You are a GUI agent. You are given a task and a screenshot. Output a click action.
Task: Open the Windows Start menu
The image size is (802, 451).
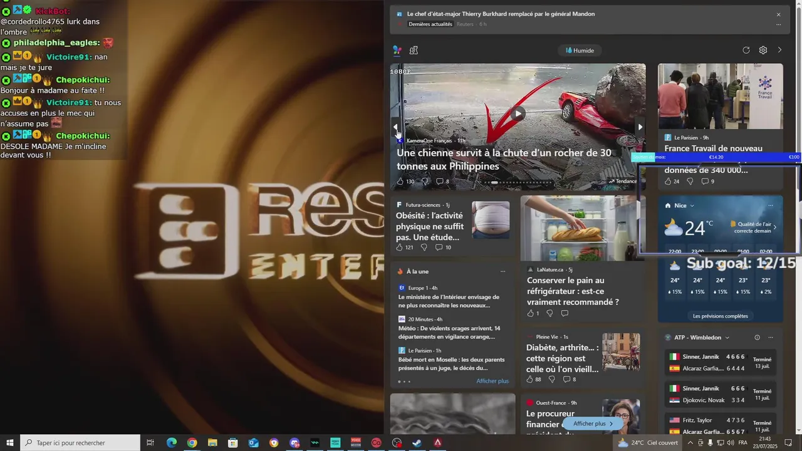tap(10, 443)
